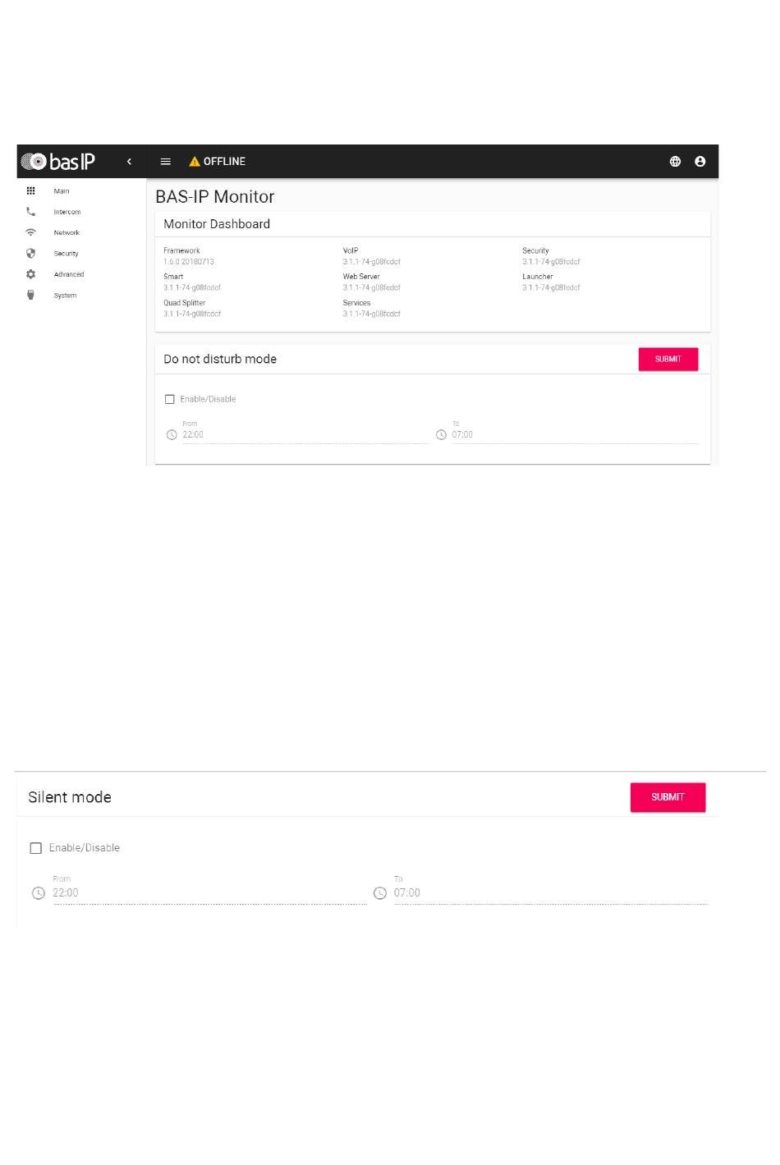Open the Main menu item
The width and height of the screenshot is (780, 1165).
(62, 191)
